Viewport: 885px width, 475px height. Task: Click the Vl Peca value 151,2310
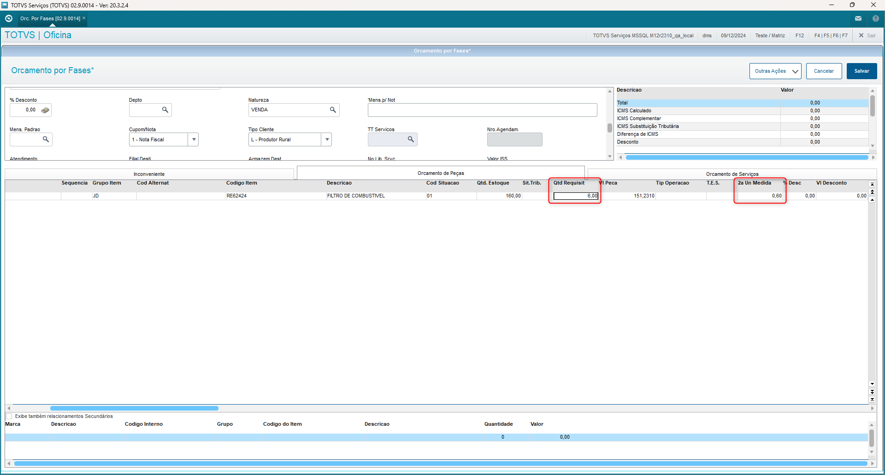pyautogui.click(x=627, y=196)
